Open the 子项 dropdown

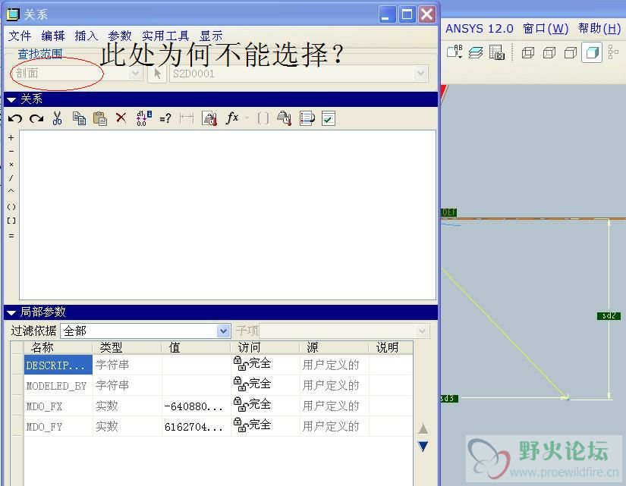tap(422, 331)
